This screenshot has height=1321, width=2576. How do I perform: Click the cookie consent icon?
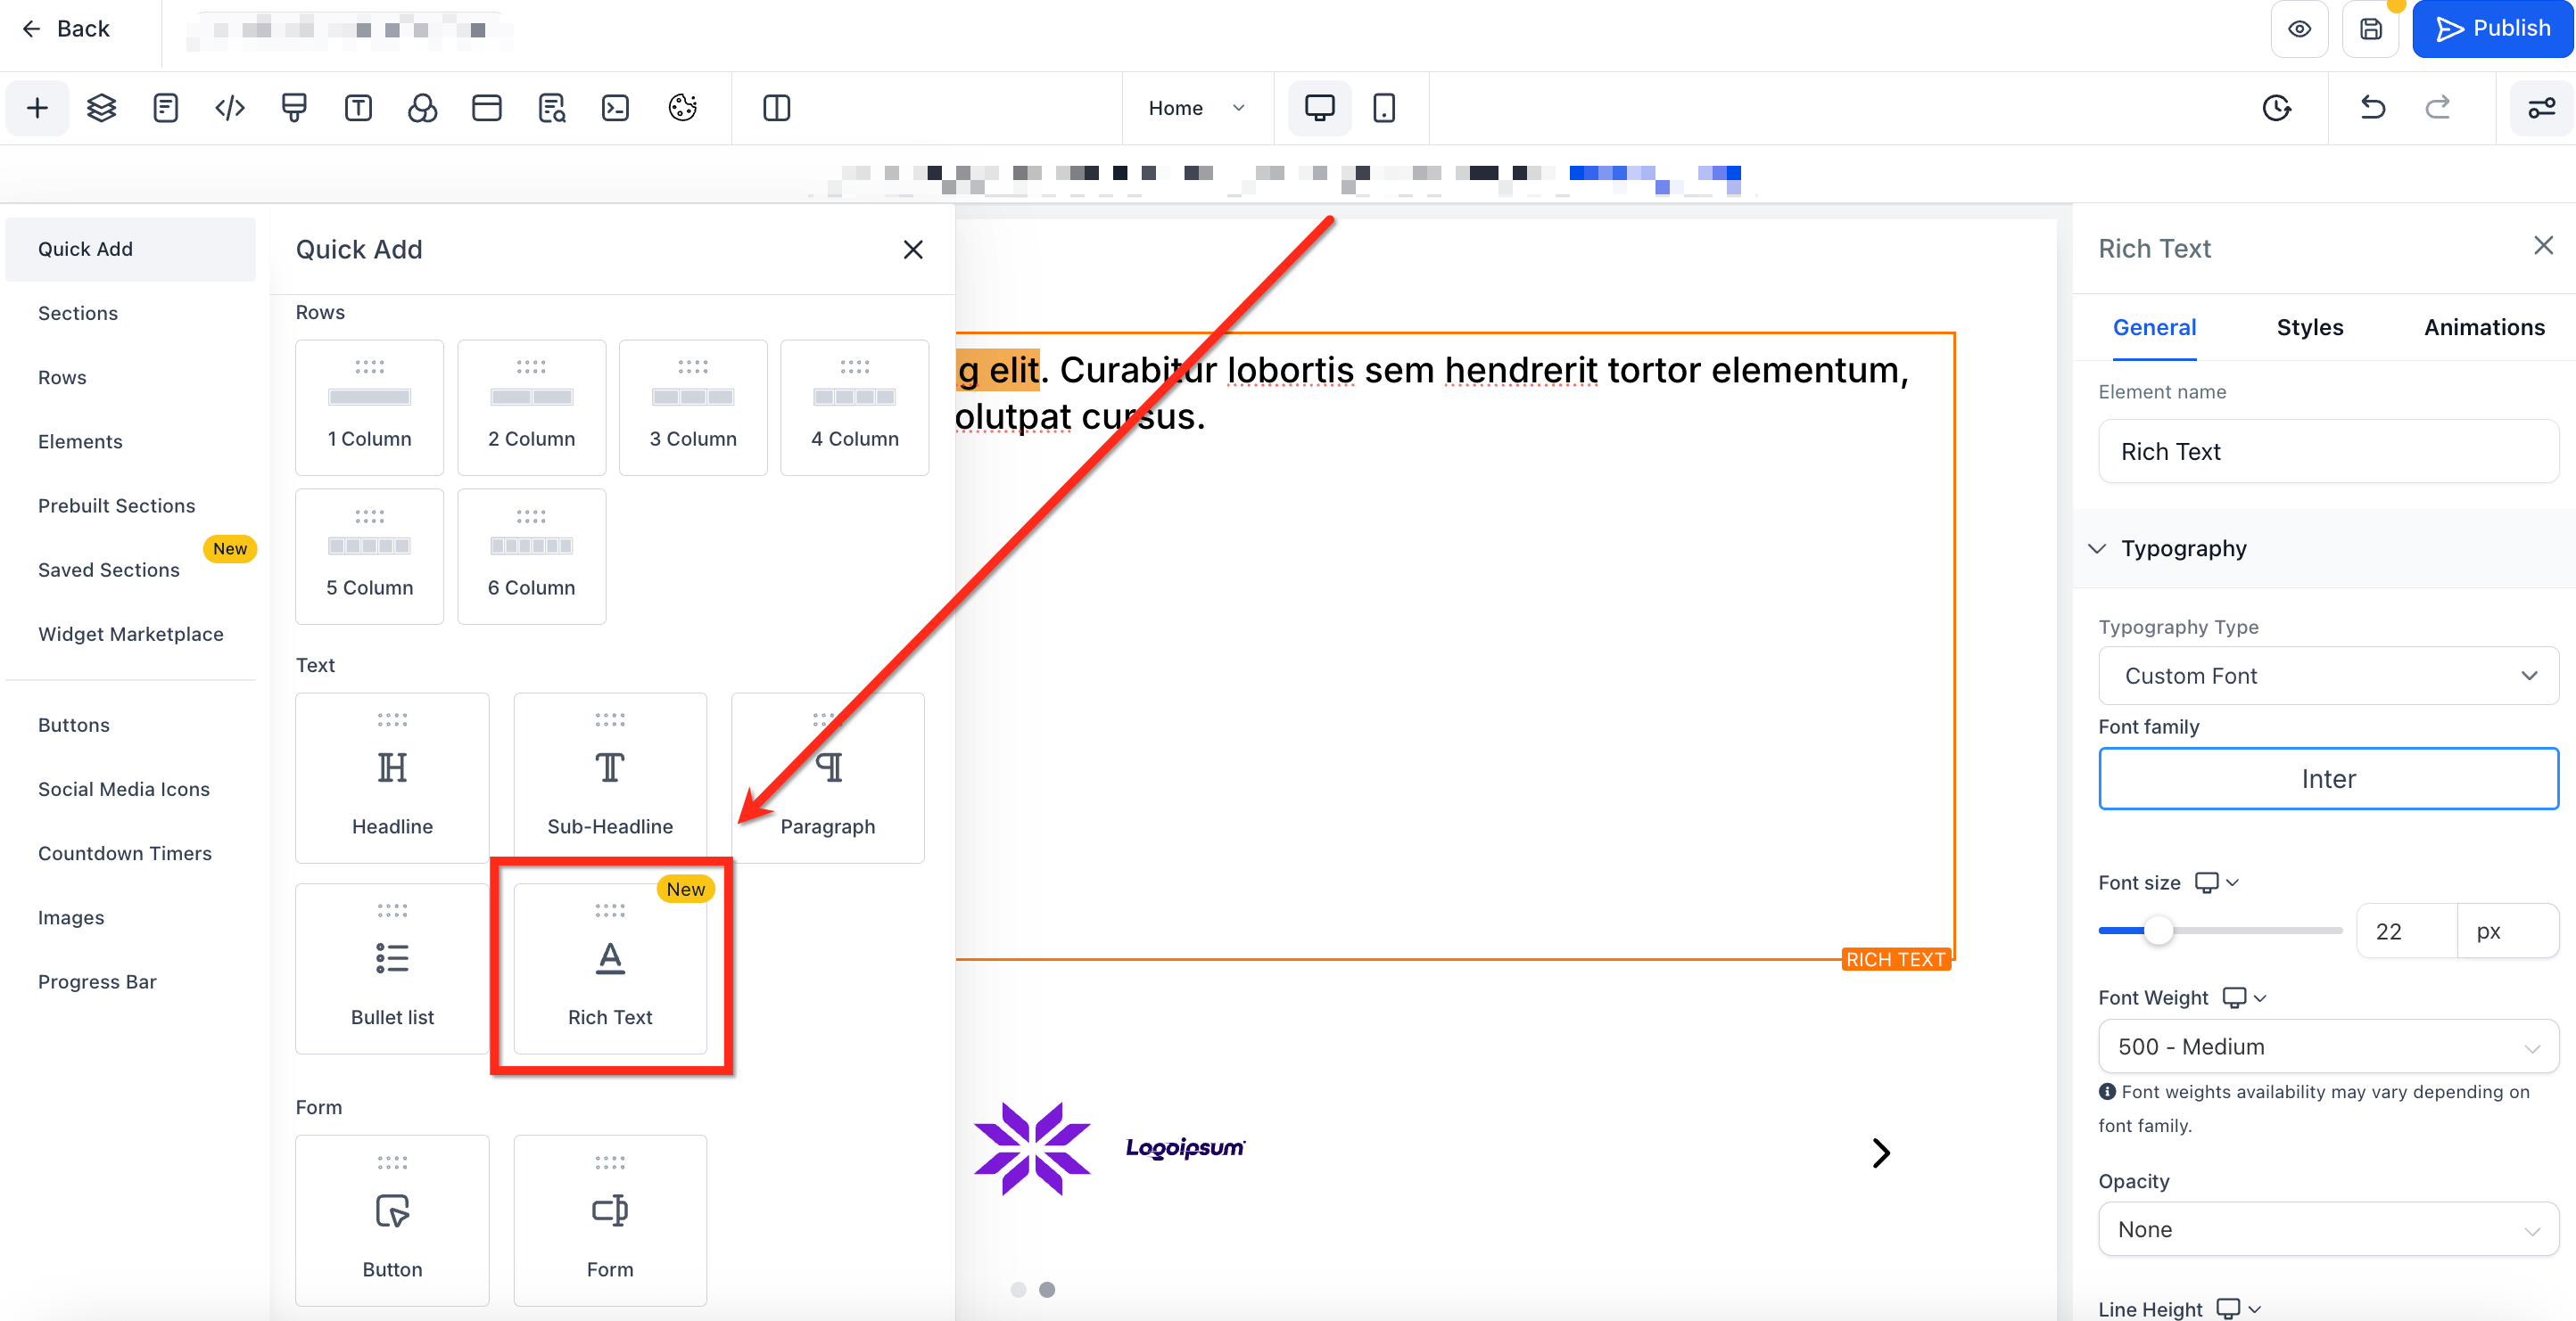(x=682, y=108)
